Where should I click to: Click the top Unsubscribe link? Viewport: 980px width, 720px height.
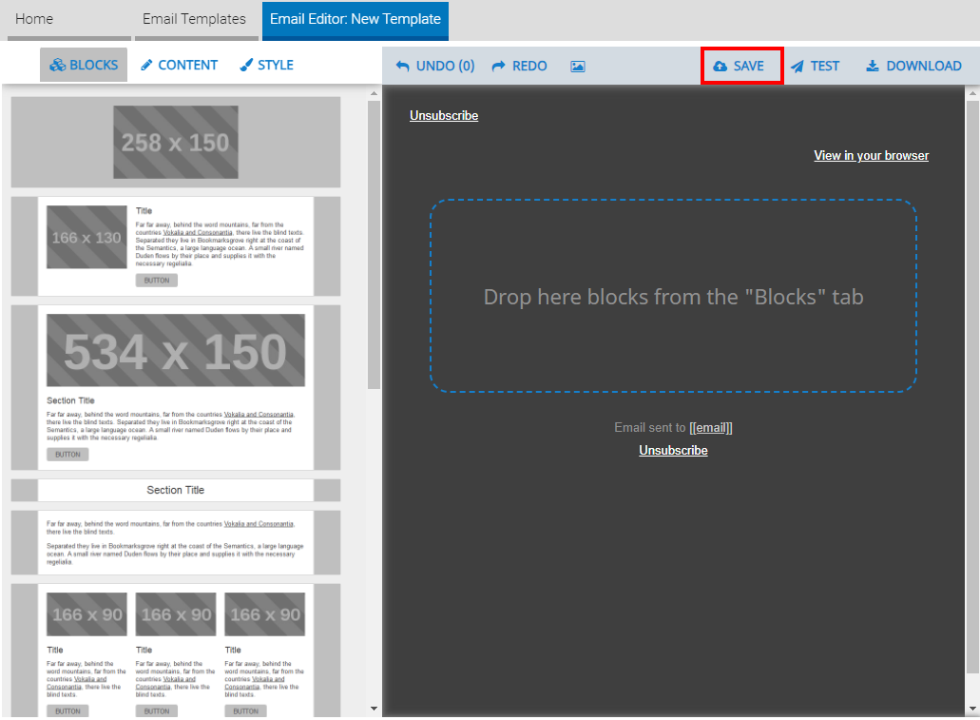click(444, 116)
